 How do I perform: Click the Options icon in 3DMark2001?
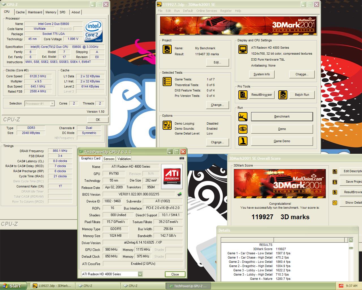pyautogui.click(x=167, y=125)
